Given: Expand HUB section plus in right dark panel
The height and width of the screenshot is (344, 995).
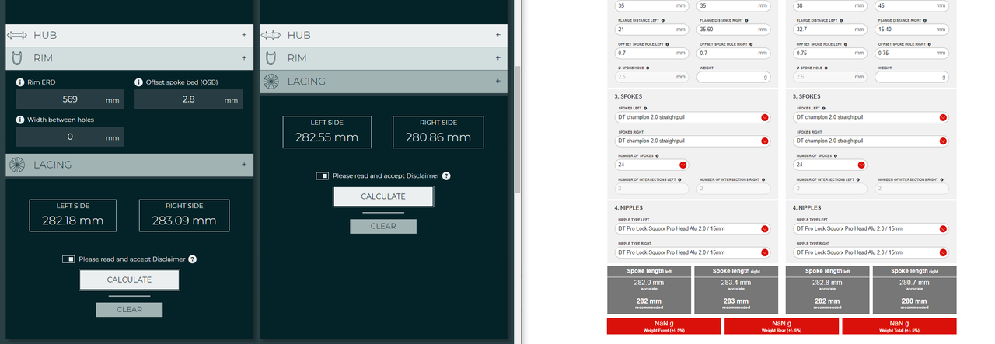Looking at the screenshot, I should point(497,35).
